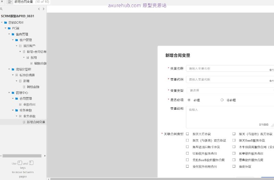274x180 pixels.
Task: Select the 必填 radio button
Action: pos(189,100)
